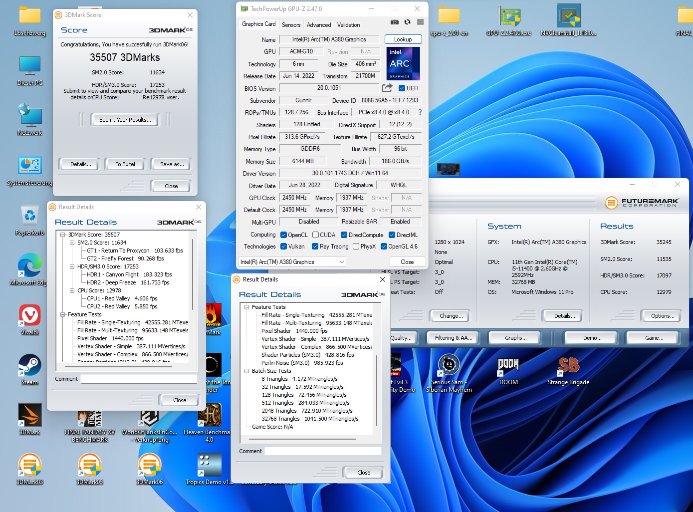Collapse the Batch Size Tests node
This screenshot has height=512, width=693.
[246, 371]
